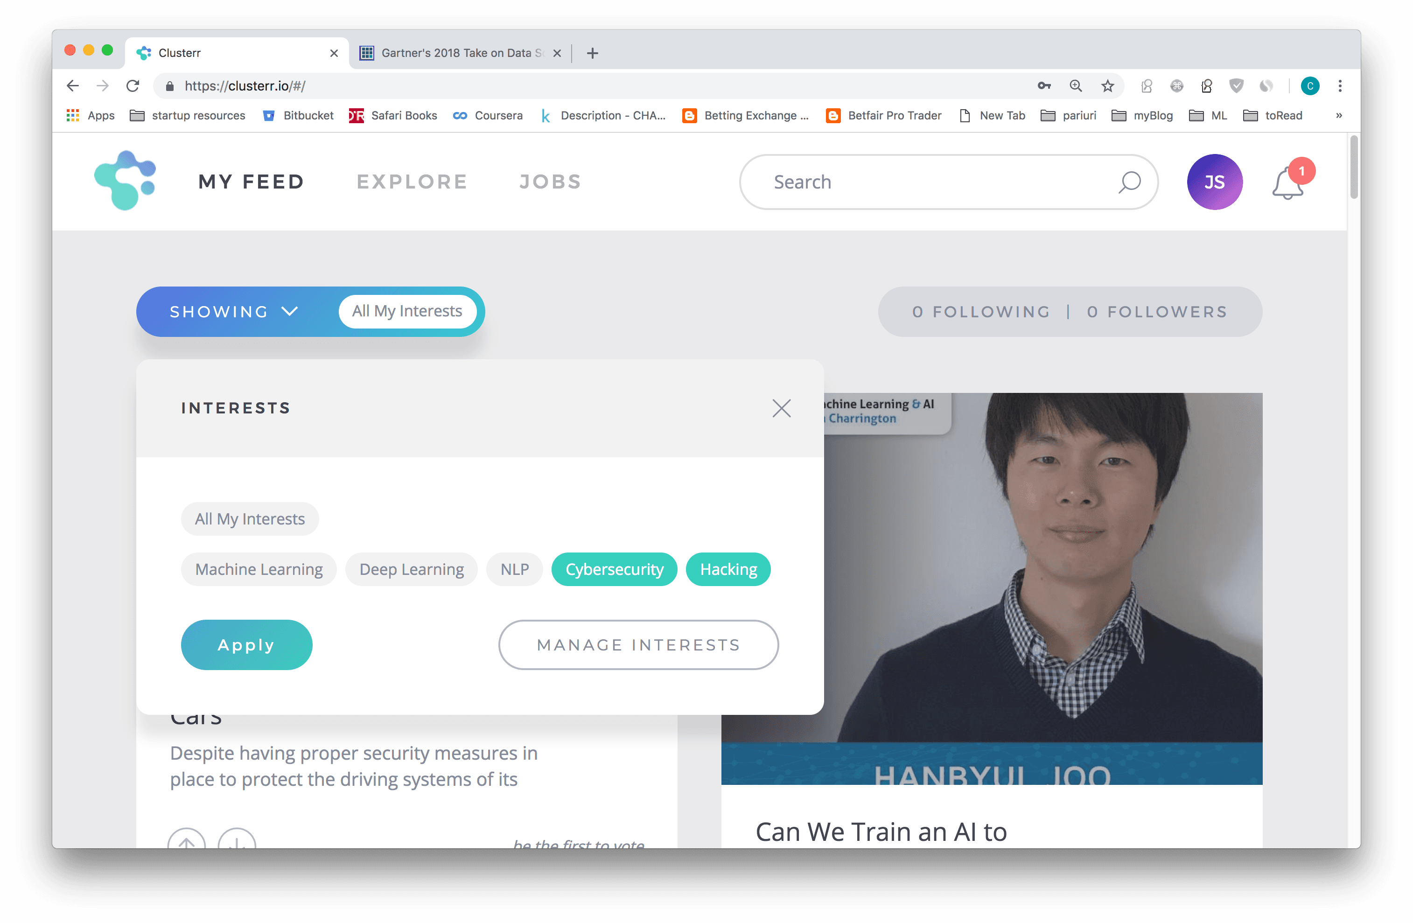Go forward in browser history

coord(103,86)
